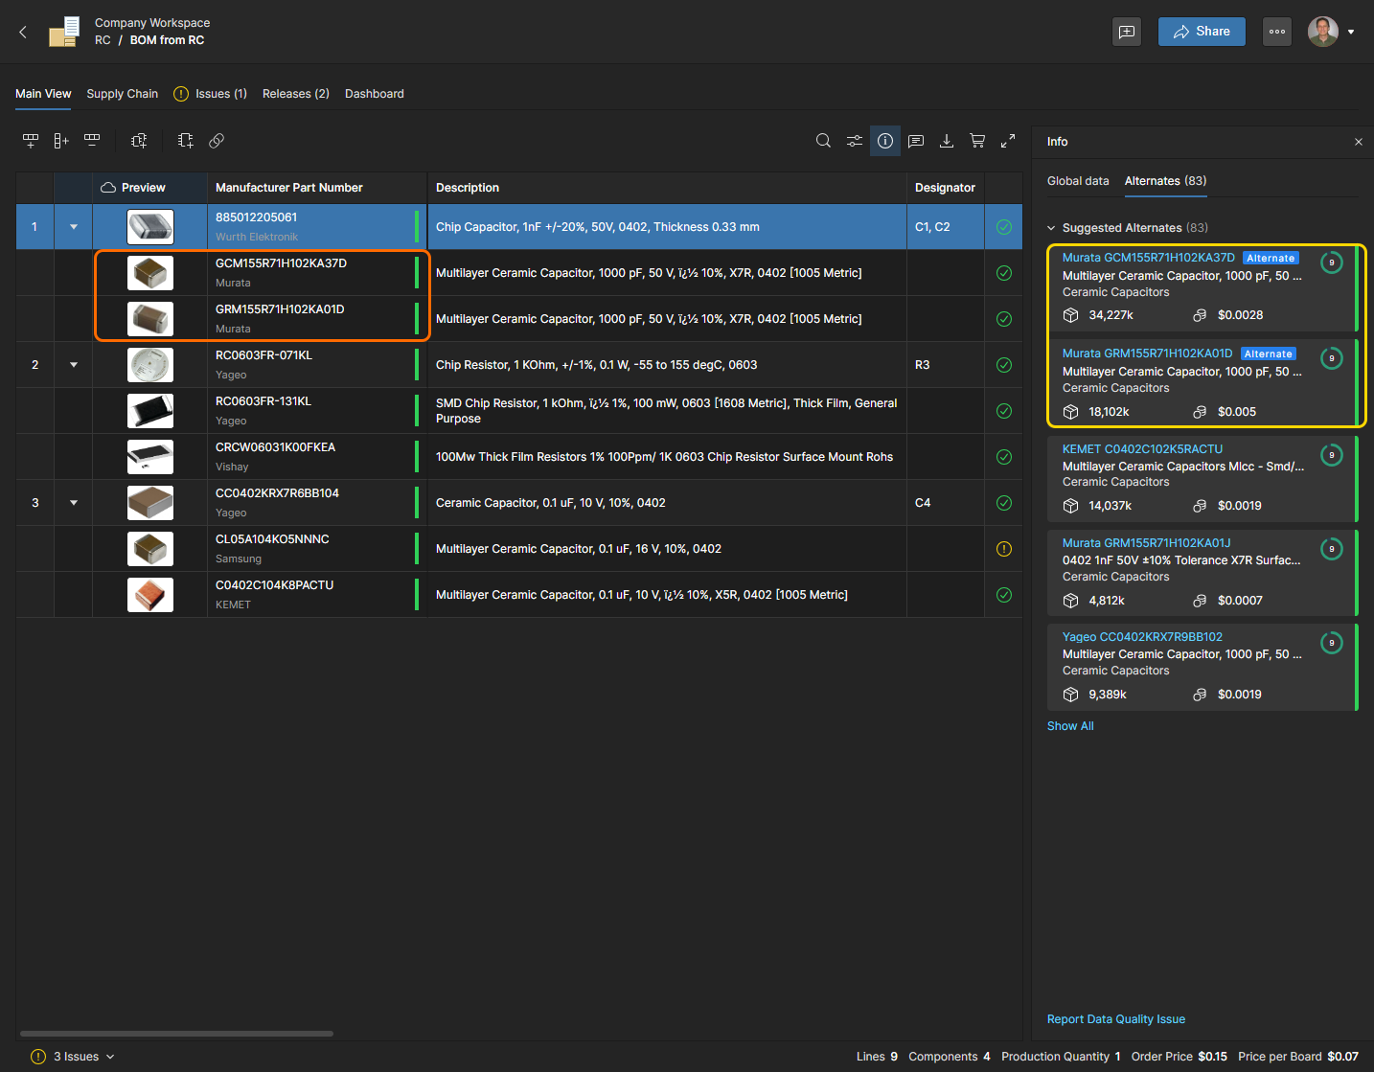Expand table to fullscreen icon
Viewport: 1374px width, 1072px height.
pyautogui.click(x=1008, y=141)
